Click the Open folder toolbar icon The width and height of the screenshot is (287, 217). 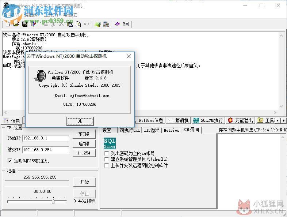(x=16, y=24)
